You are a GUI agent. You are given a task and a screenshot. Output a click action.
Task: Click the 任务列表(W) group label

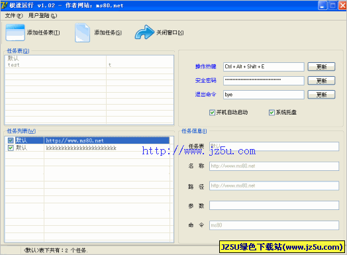pos(21,131)
